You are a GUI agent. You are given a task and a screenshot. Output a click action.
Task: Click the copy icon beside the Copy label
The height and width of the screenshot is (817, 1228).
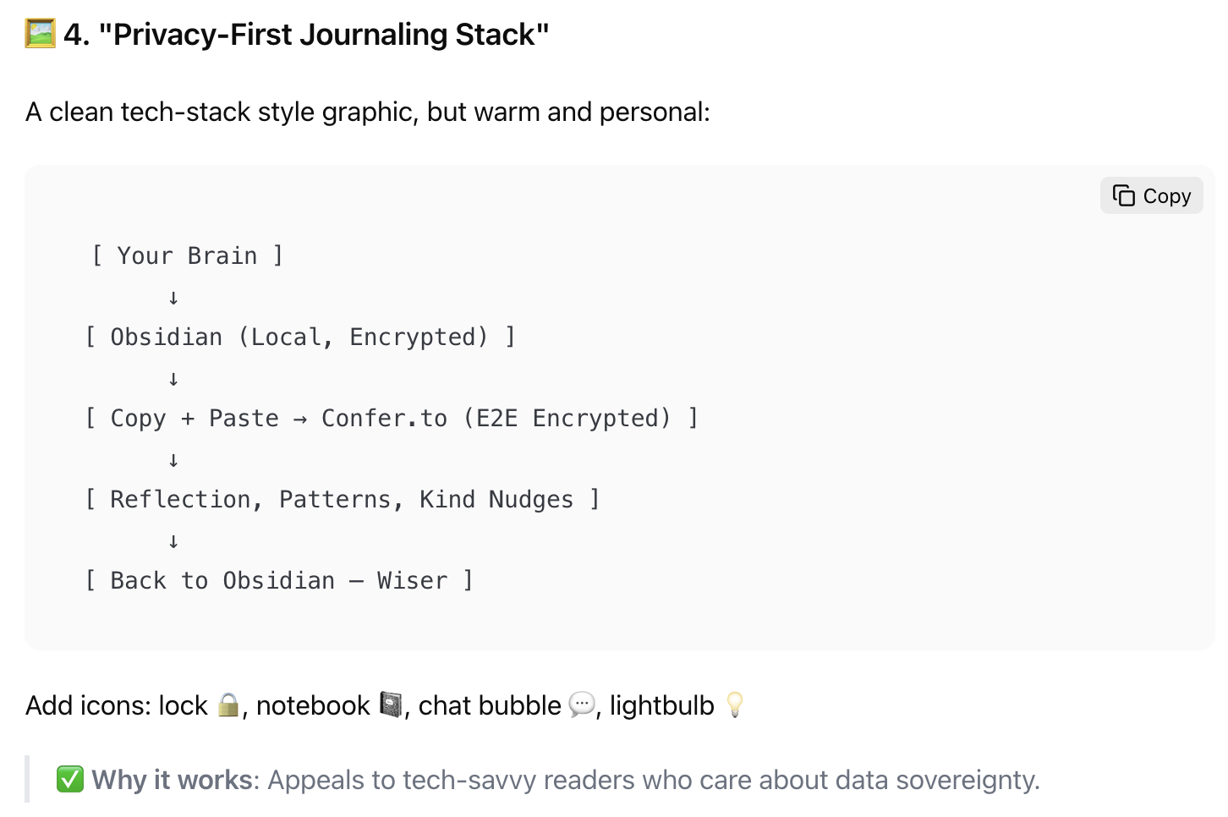point(1124,196)
